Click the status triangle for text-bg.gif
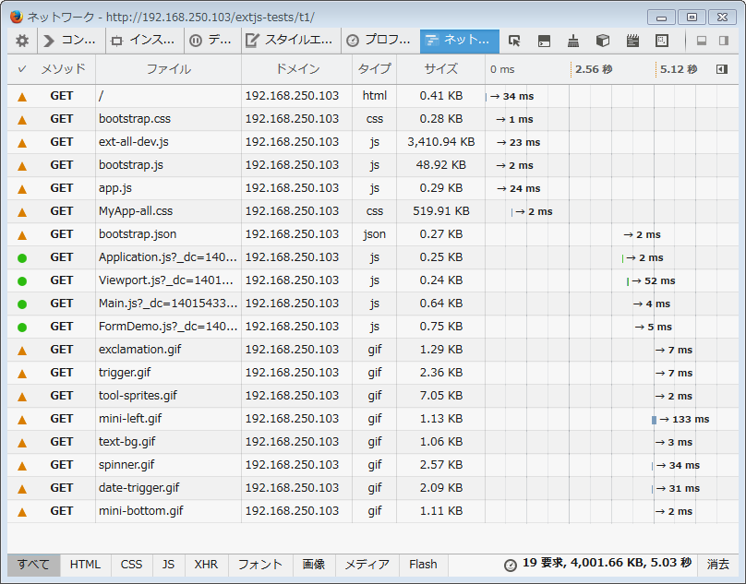 click(x=22, y=443)
